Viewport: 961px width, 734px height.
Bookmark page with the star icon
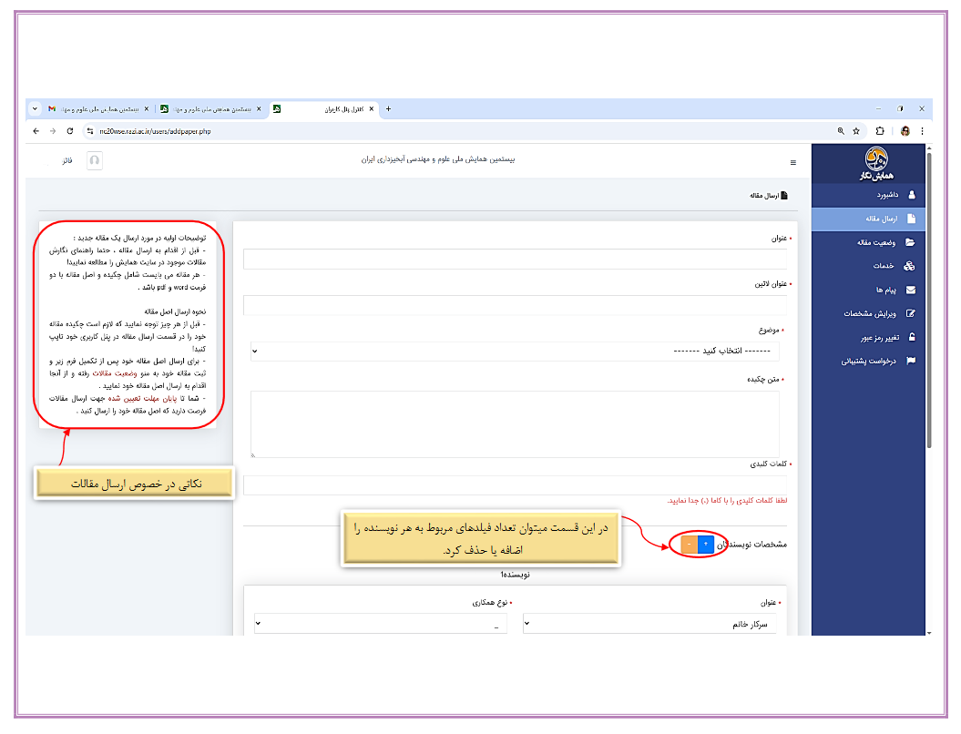855,131
